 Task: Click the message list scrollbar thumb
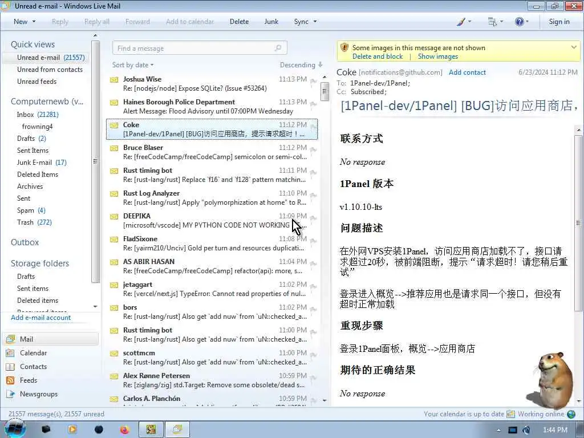point(325,91)
